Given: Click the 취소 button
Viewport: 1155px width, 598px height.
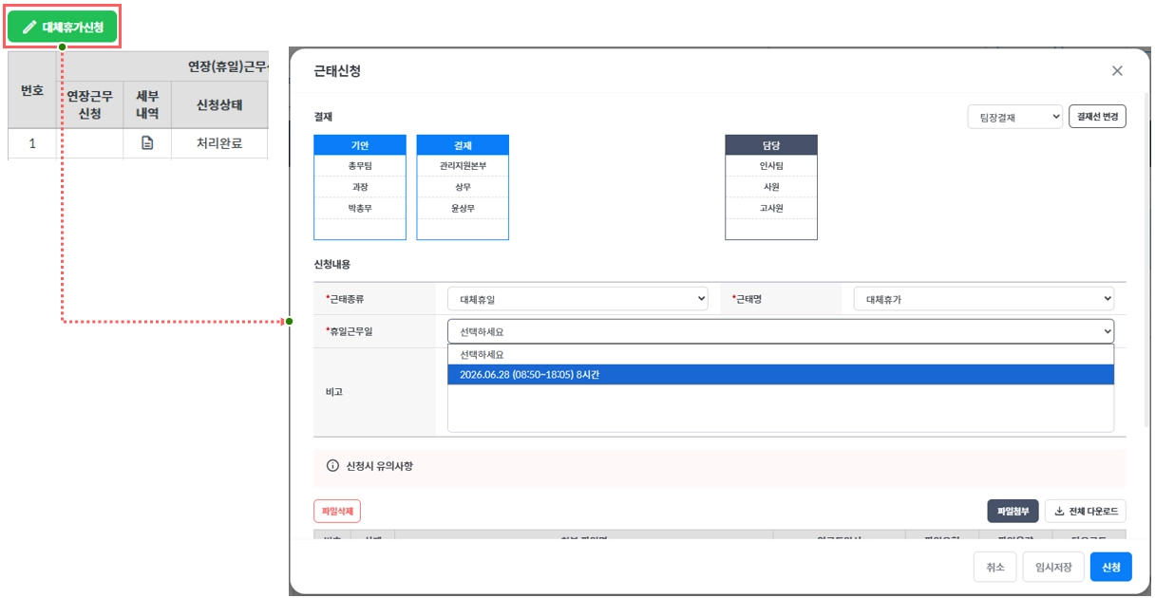Looking at the screenshot, I should 994,567.
